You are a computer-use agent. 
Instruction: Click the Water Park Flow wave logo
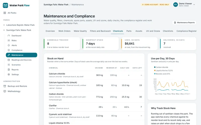point(5,5)
